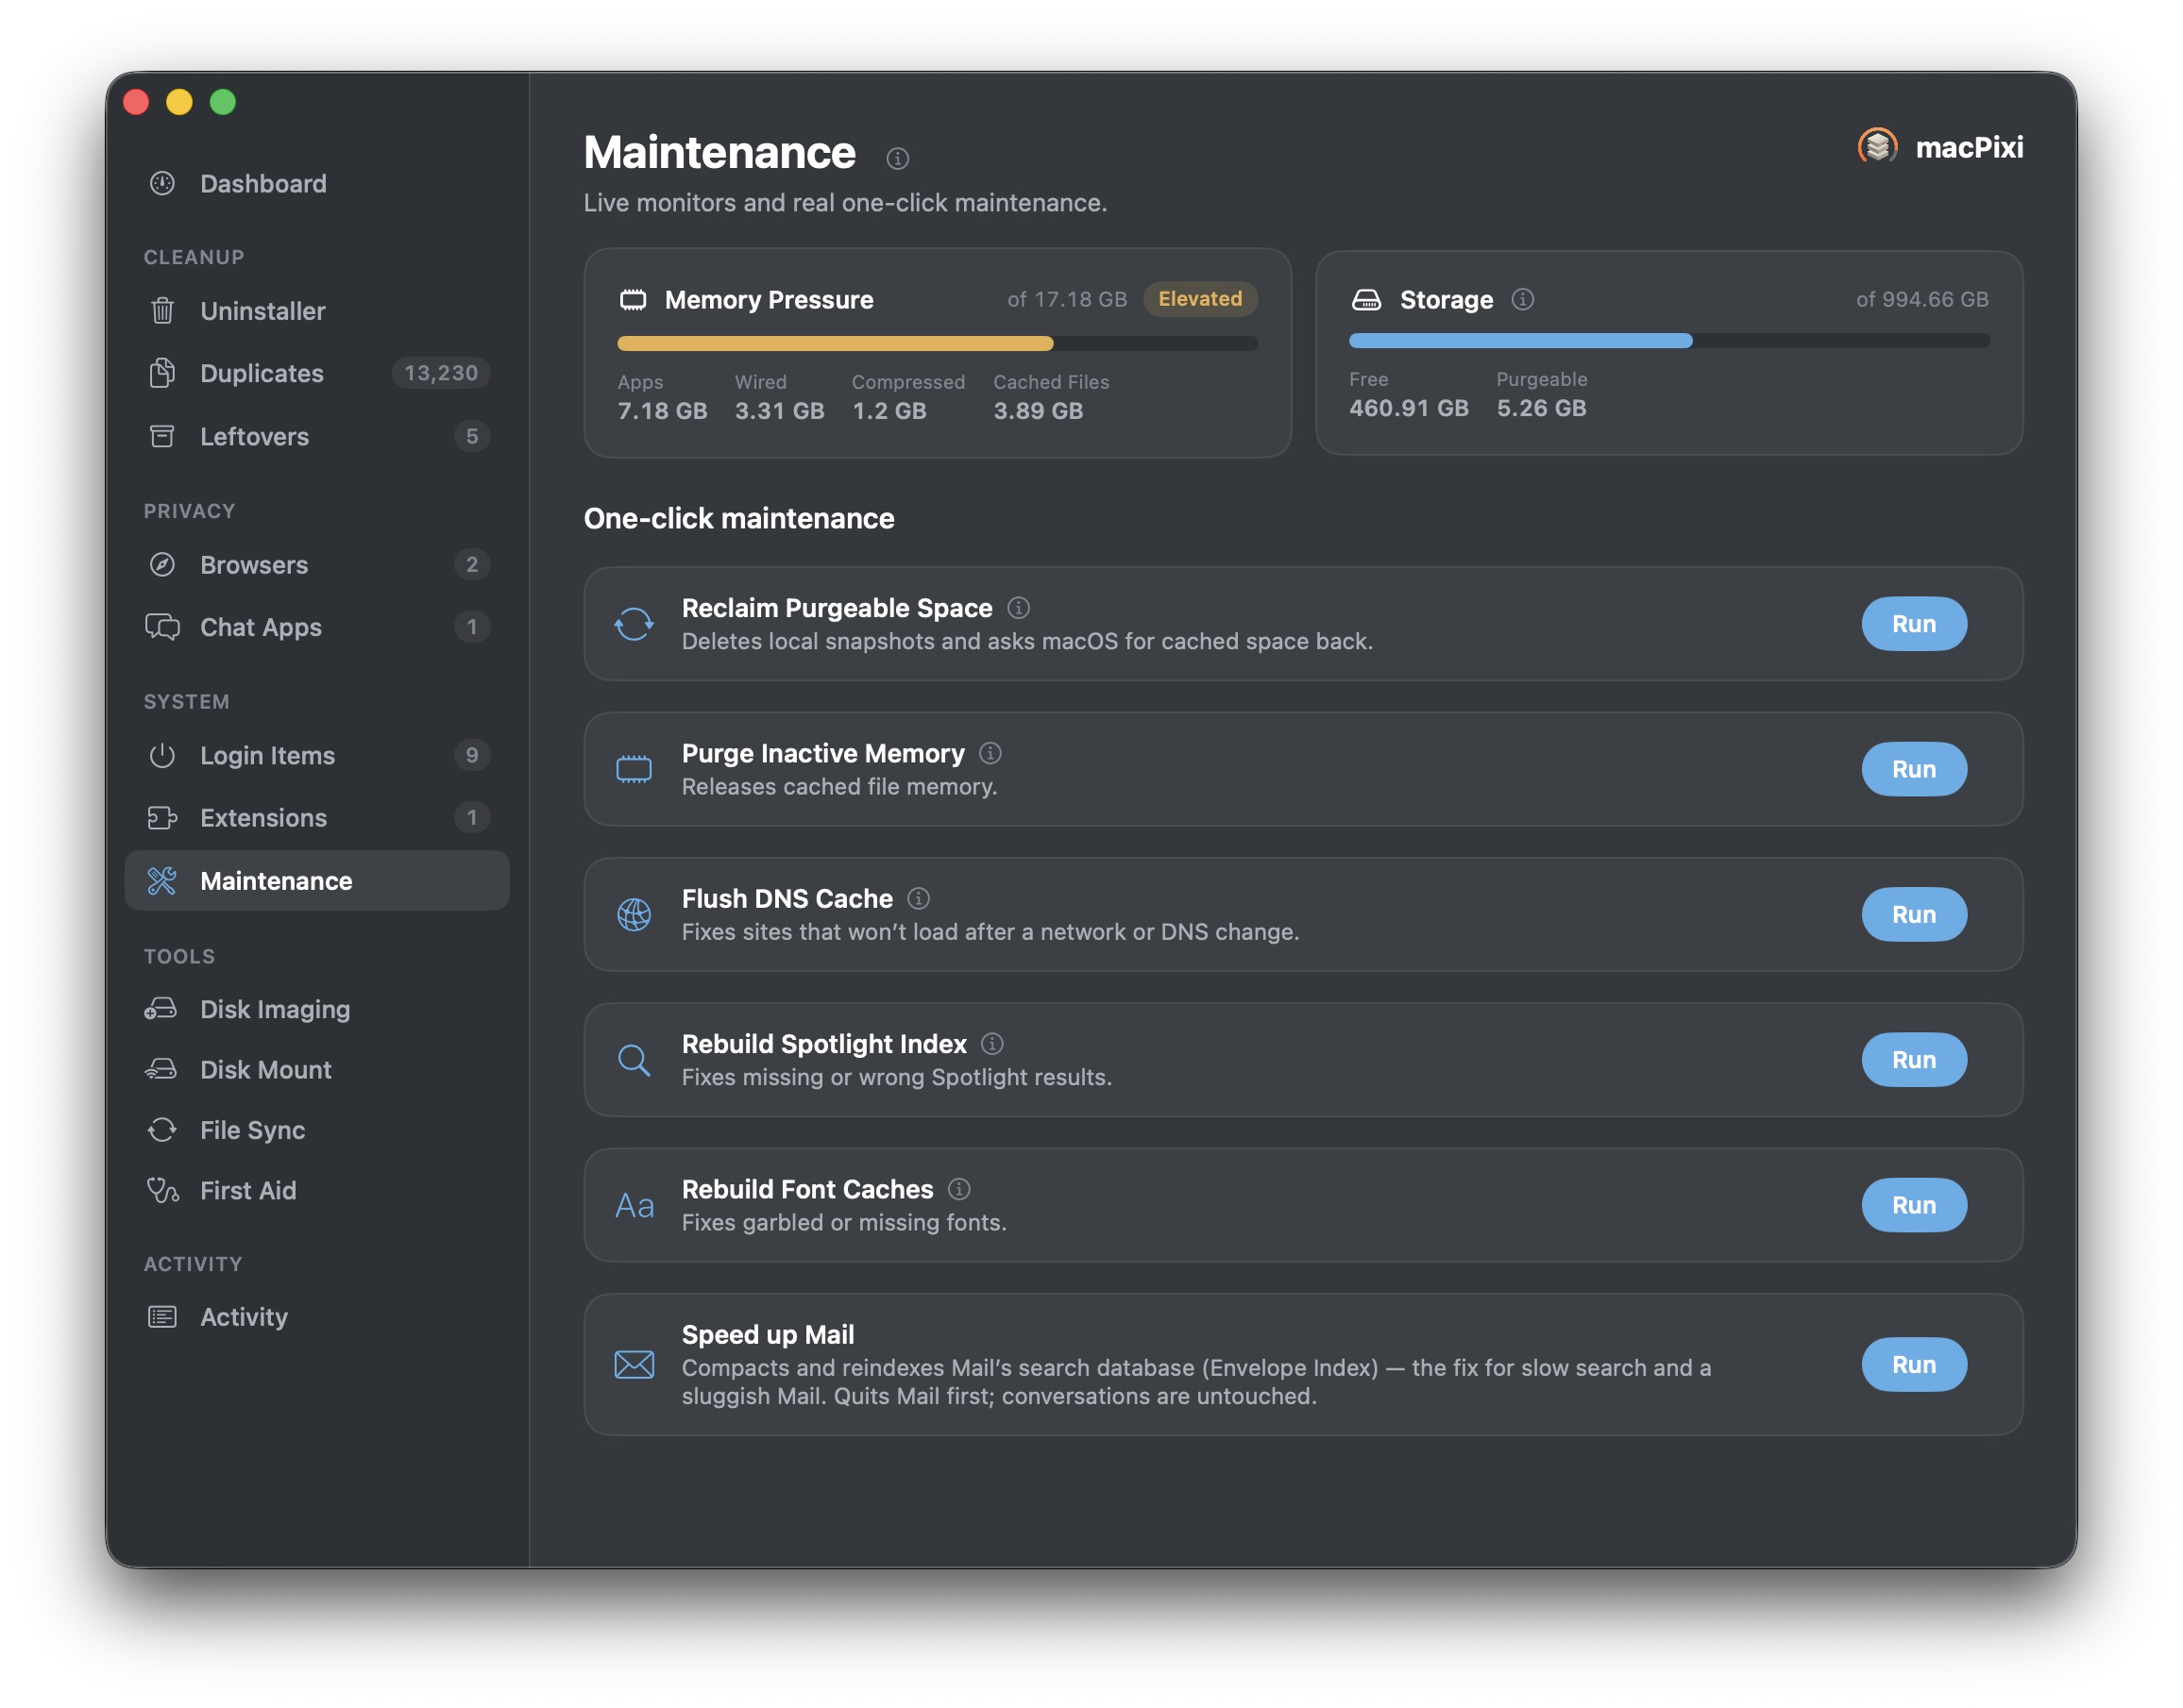Click the envelope icon for Speed up Mail
The width and height of the screenshot is (2183, 1708).
(x=635, y=1365)
